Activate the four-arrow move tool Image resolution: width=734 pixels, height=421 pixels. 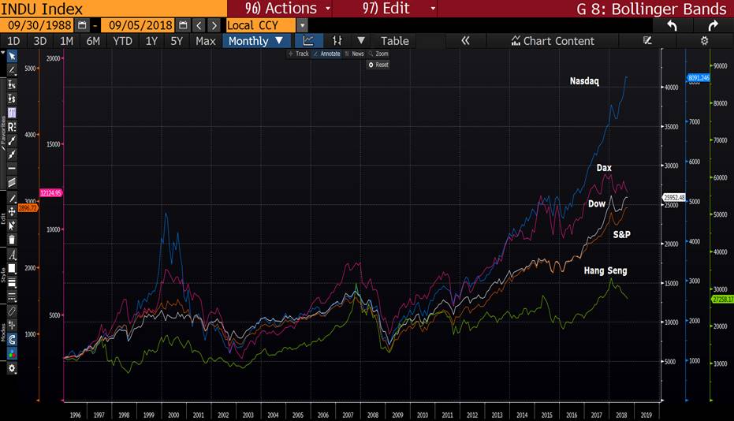click(12, 211)
